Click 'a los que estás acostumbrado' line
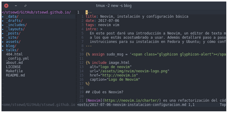The height and width of the screenshot is (114, 229). (158, 37)
